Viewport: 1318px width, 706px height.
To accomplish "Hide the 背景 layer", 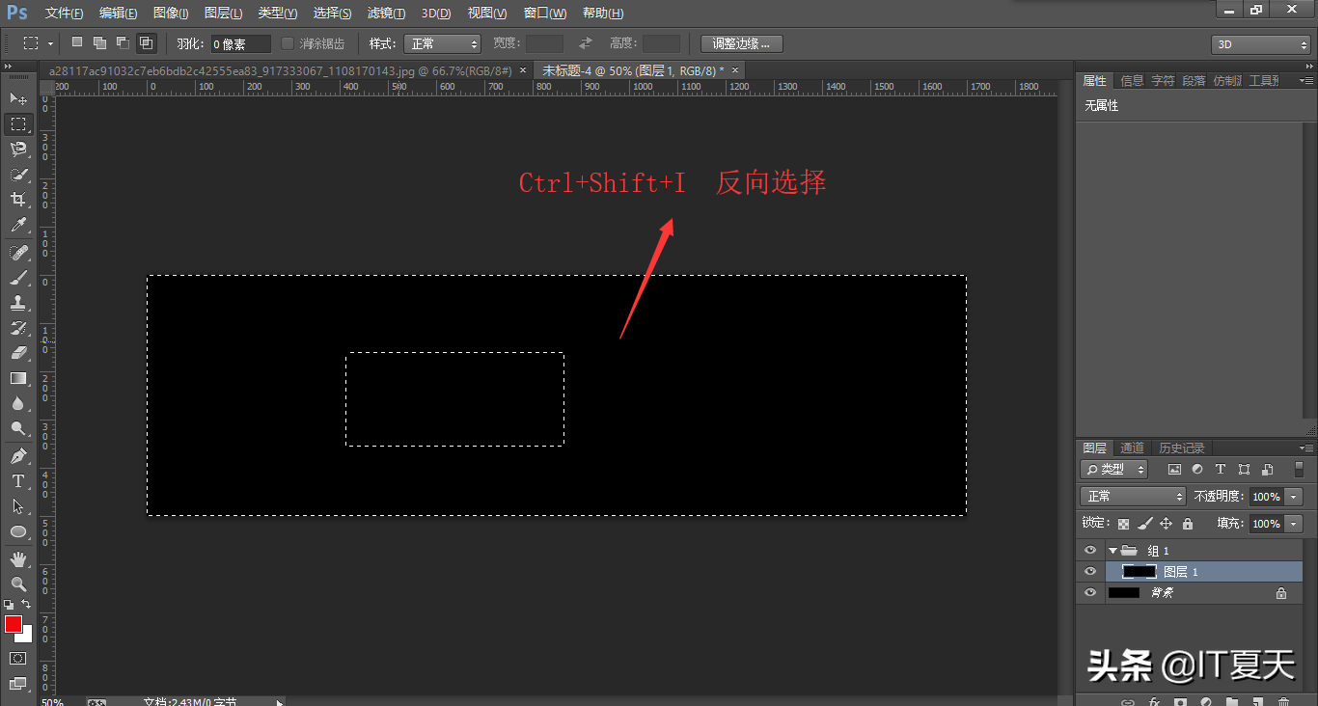I will pos(1090,593).
